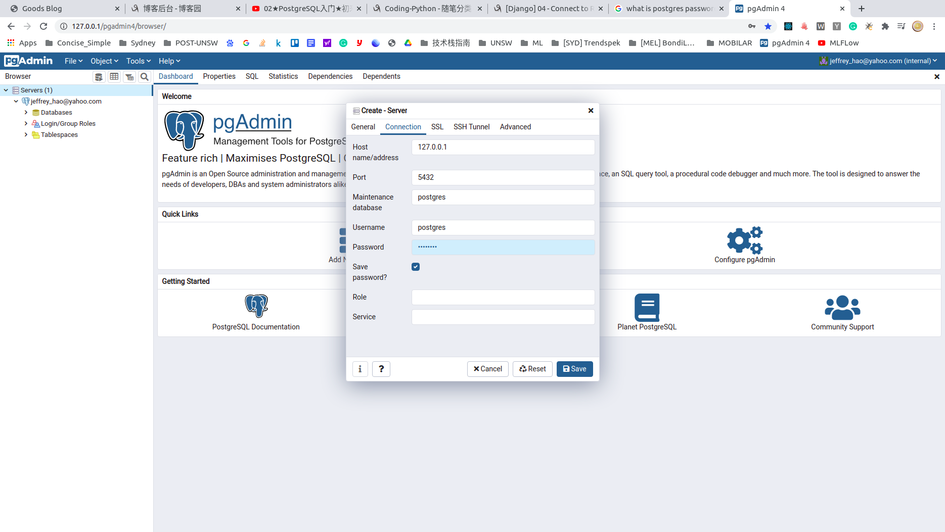Click the saved password key icon in address bar
Screen dimensions: 945x532
pos(752,26)
